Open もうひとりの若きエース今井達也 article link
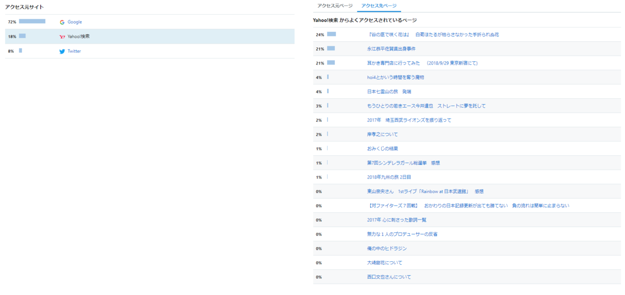Viewport: 625px width, 295px height. coord(426,106)
